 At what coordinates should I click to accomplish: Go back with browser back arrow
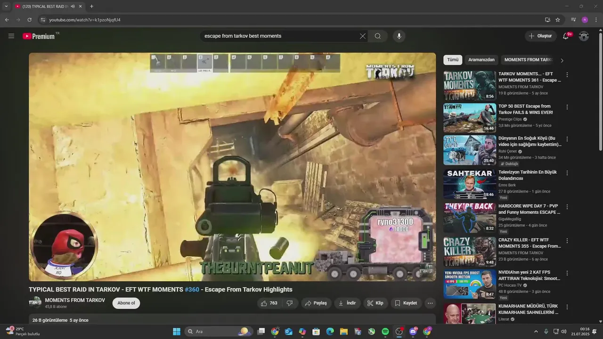pos(7,20)
